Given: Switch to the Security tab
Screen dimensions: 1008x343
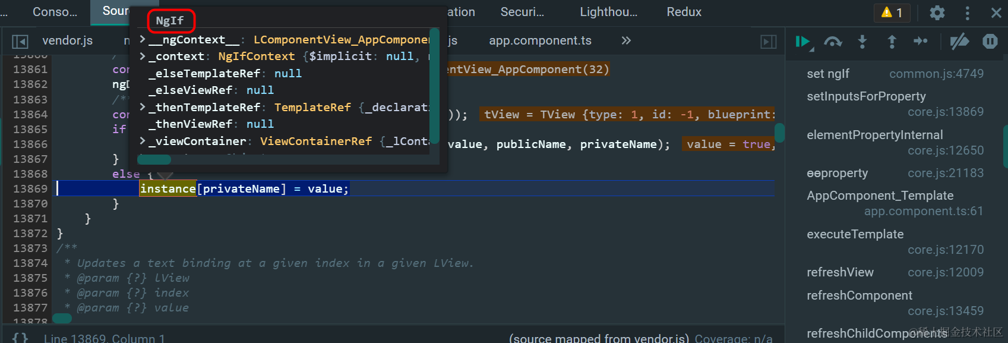Looking at the screenshot, I should click(x=522, y=12).
